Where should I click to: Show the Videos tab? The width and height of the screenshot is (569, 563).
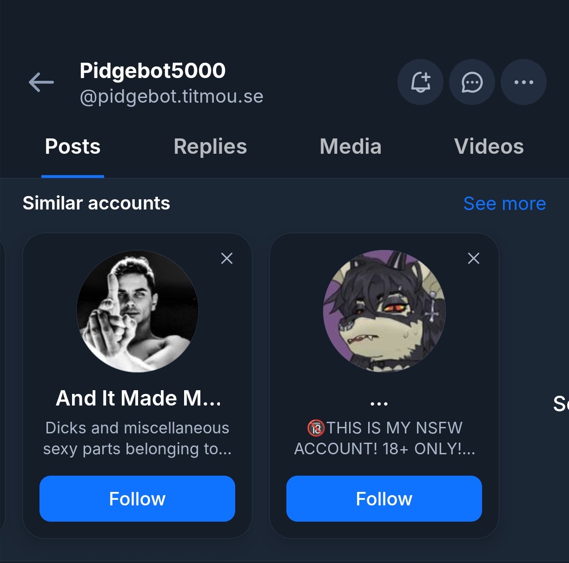click(x=489, y=147)
